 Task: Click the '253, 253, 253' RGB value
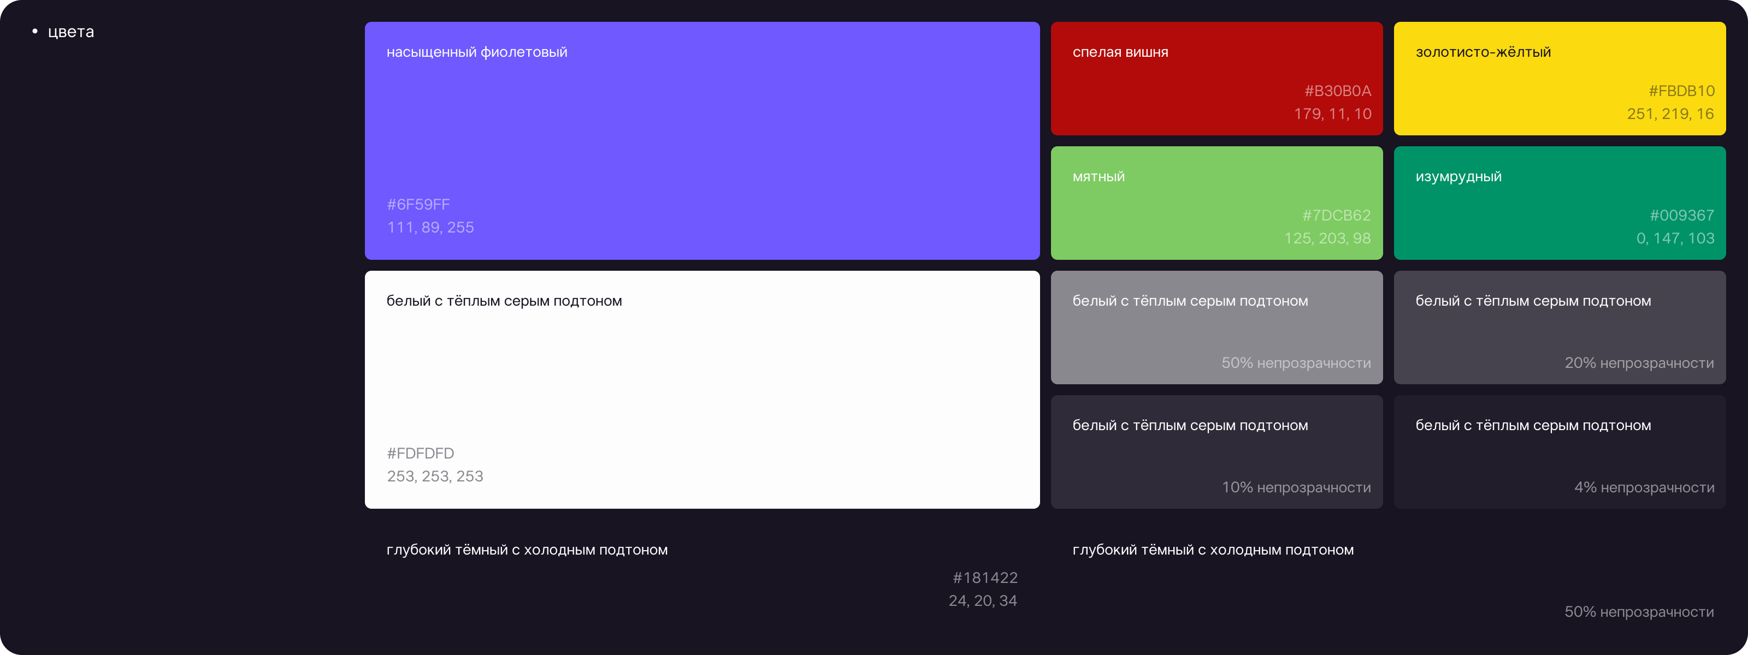435,477
